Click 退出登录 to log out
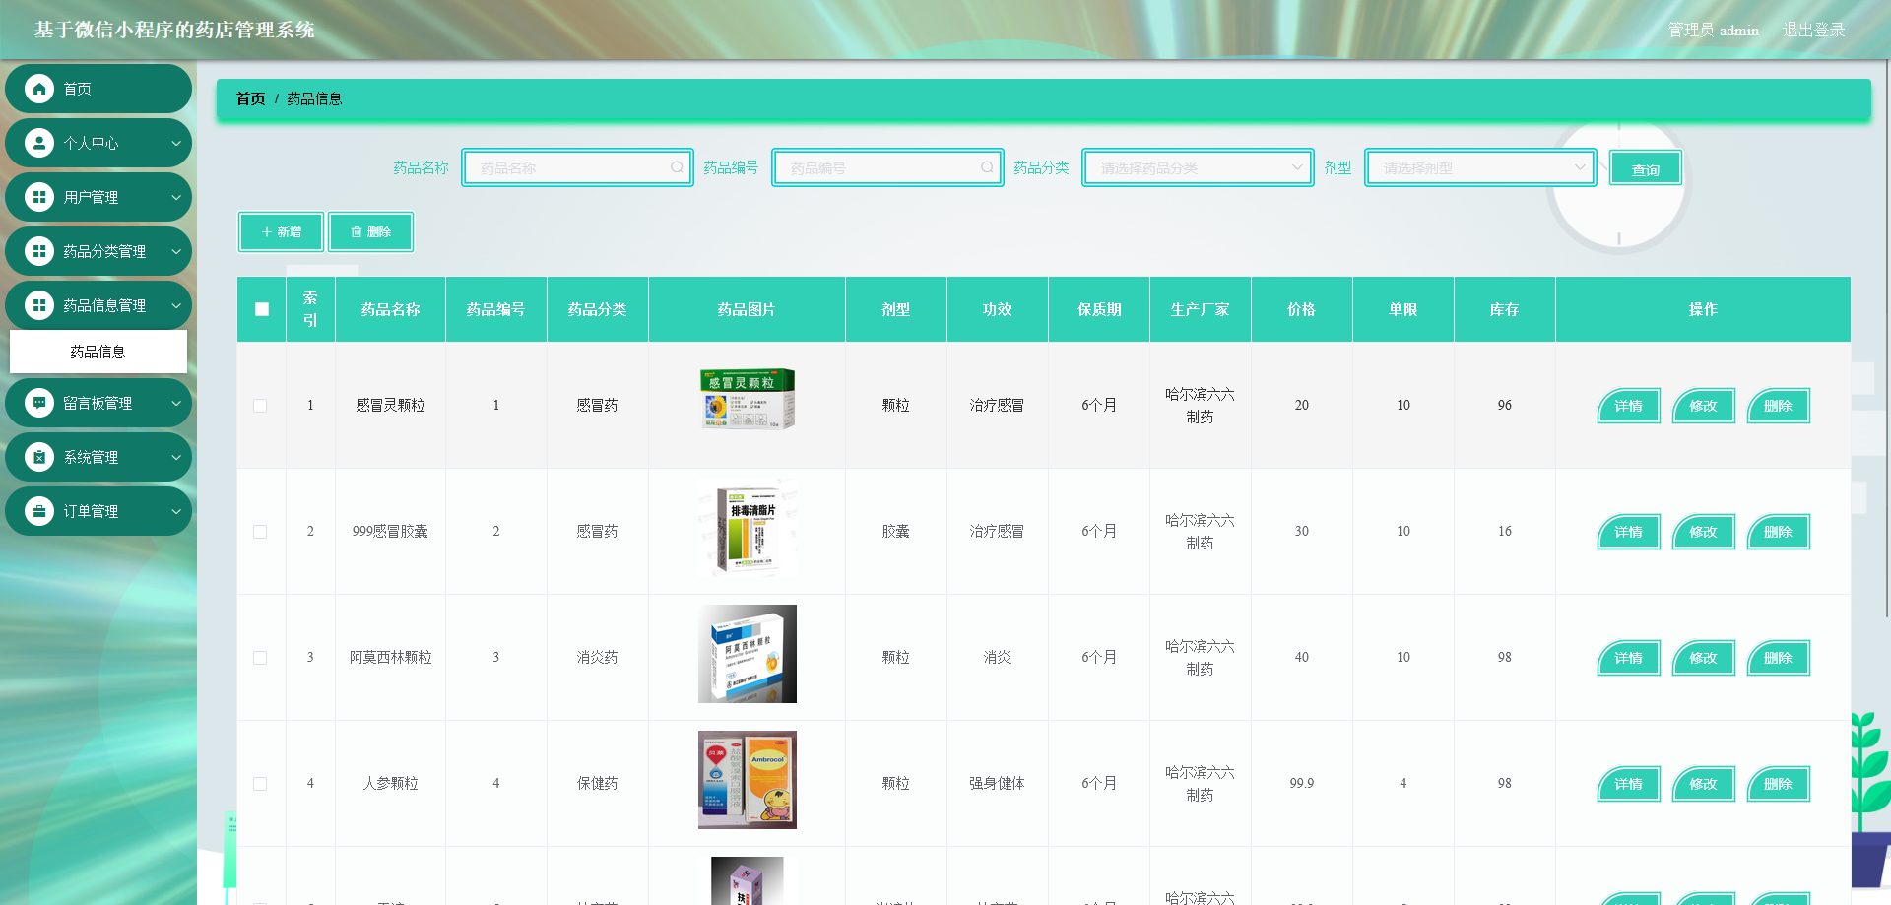1891x905 pixels. coord(1813,30)
